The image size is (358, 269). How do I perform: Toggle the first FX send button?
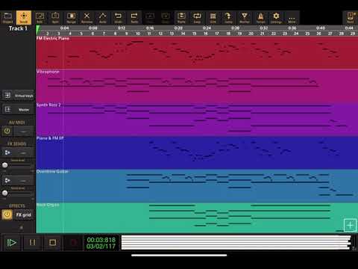pos(7,152)
